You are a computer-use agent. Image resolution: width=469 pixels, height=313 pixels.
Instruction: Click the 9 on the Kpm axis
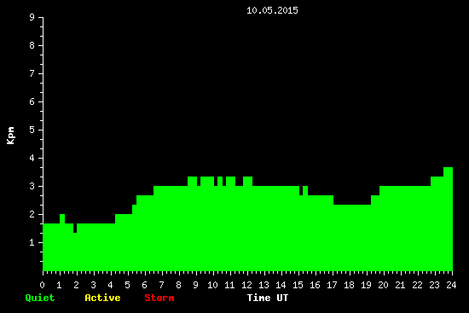(x=32, y=17)
